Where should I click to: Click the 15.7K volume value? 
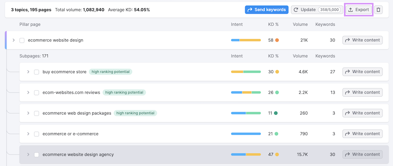click(302, 155)
